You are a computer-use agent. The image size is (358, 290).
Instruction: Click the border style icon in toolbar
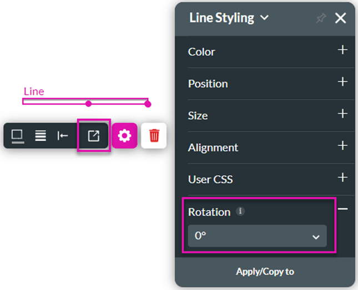17,135
